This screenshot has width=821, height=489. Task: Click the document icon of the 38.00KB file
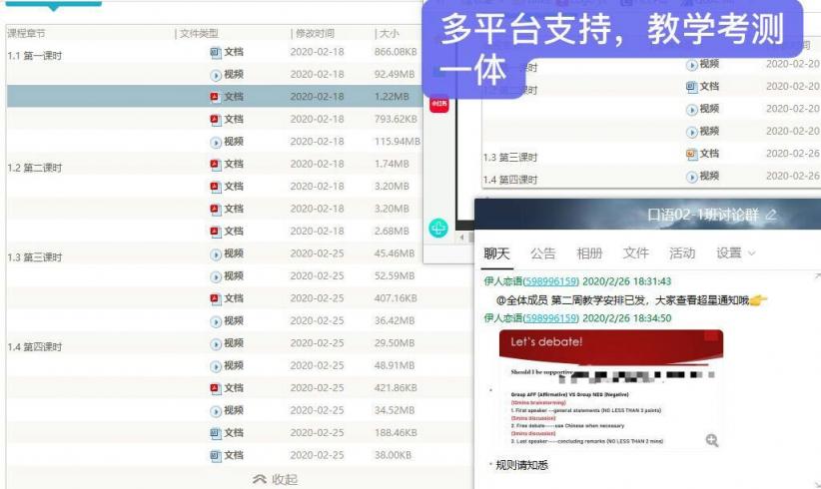coord(216,456)
